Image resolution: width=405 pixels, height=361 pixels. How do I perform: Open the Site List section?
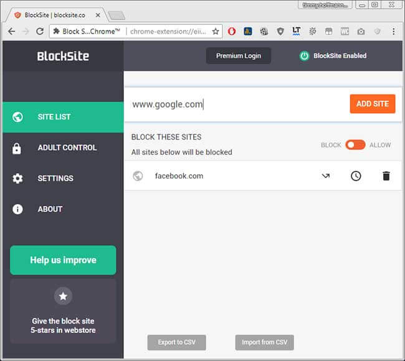click(x=63, y=117)
